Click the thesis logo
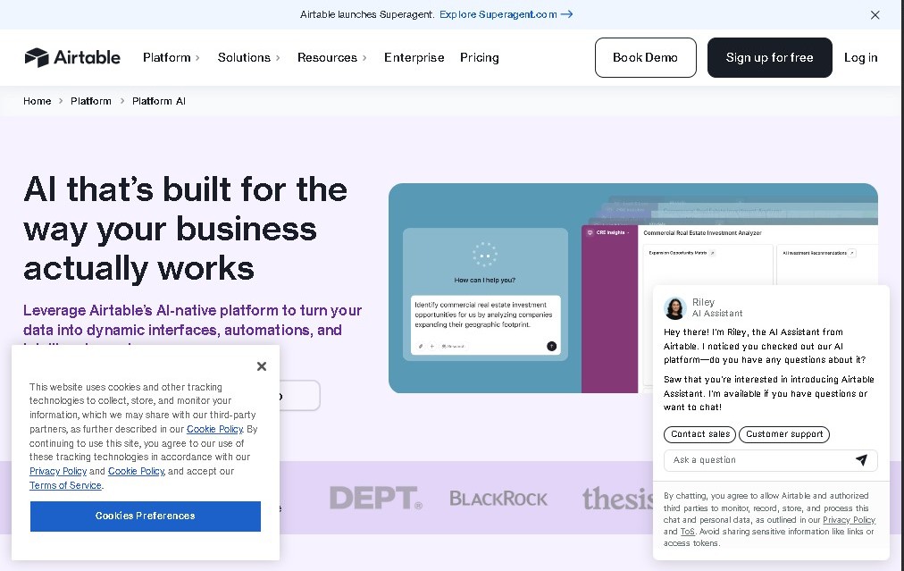The image size is (904, 571). coord(617,499)
